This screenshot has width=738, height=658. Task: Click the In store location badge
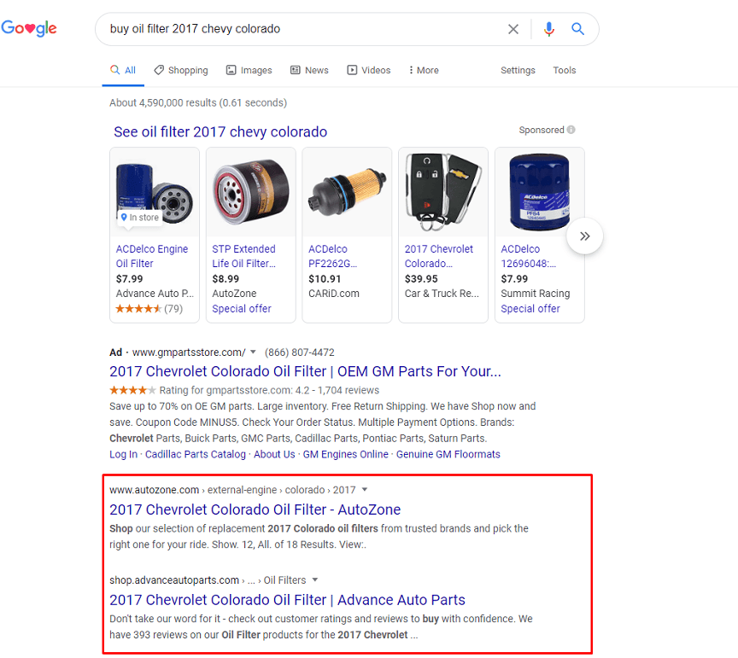point(140,218)
